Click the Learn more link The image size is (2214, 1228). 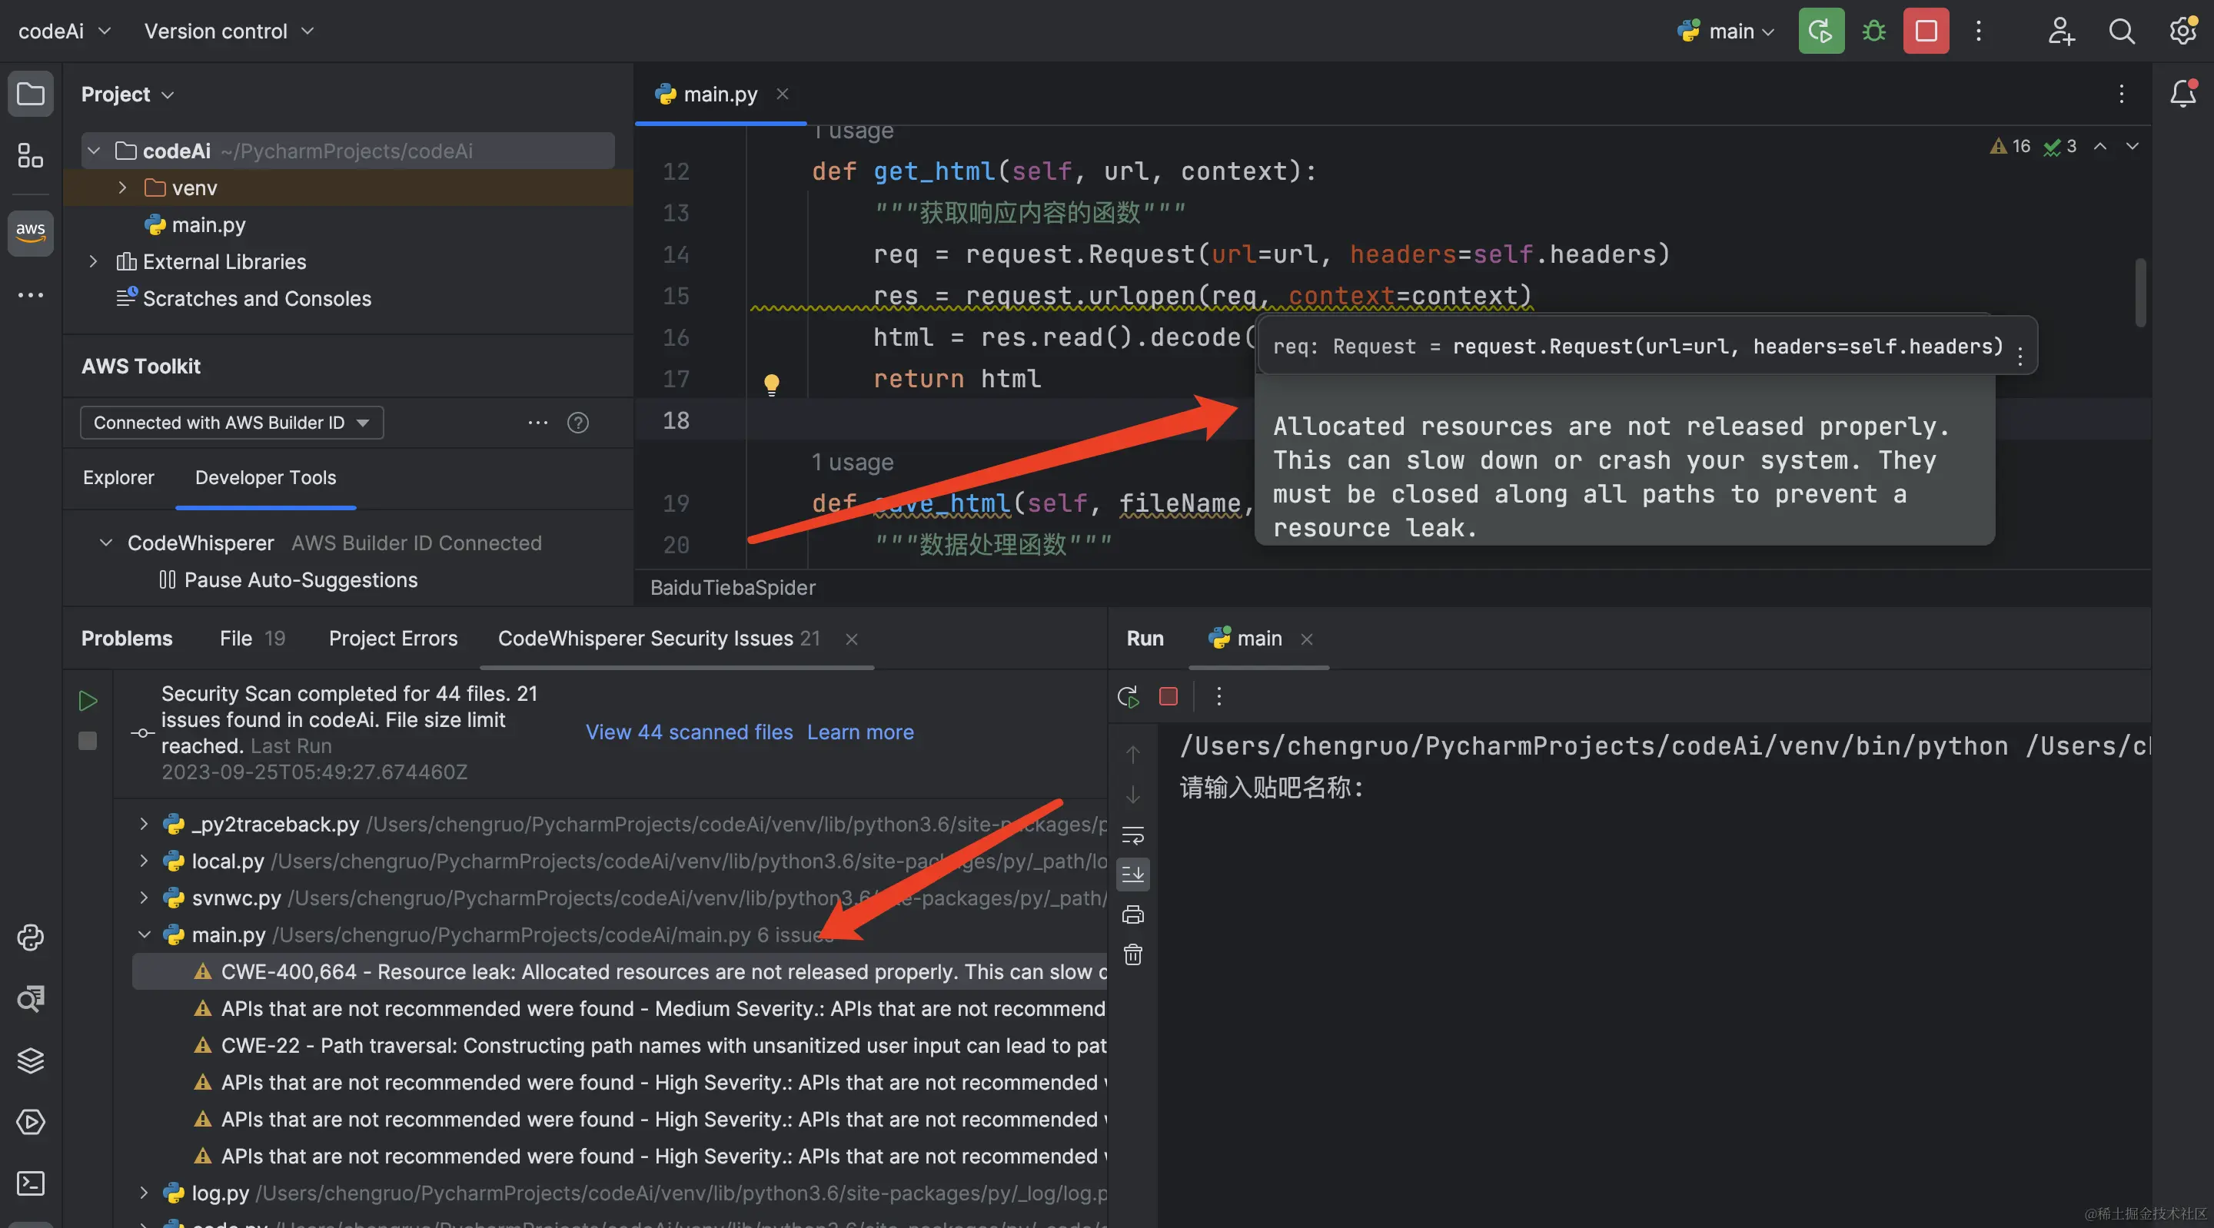tap(859, 732)
